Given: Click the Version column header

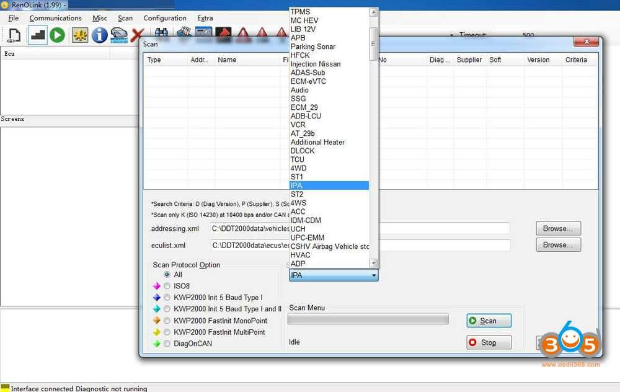Looking at the screenshot, I should [542, 60].
